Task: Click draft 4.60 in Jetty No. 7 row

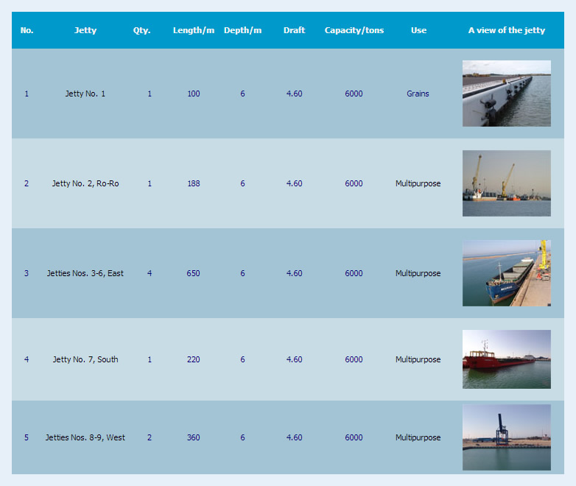Action: (294, 359)
